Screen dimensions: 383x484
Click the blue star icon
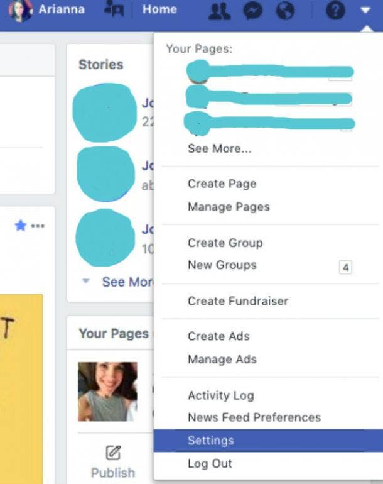pyautogui.click(x=20, y=226)
